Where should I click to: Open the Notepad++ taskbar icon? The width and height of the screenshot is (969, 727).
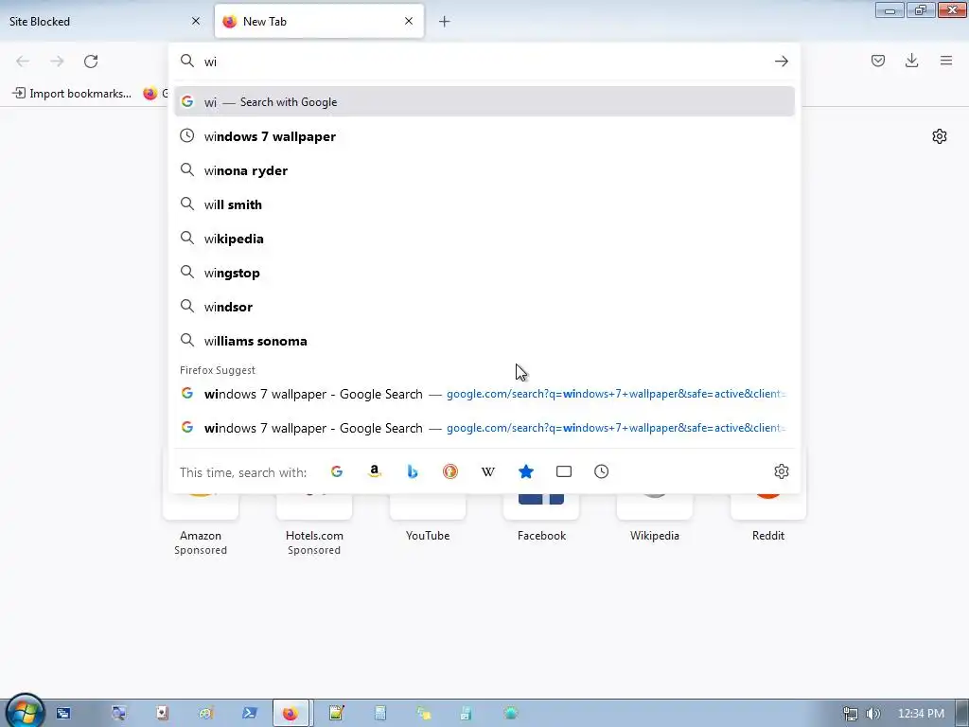pyautogui.click(x=336, y=714)
